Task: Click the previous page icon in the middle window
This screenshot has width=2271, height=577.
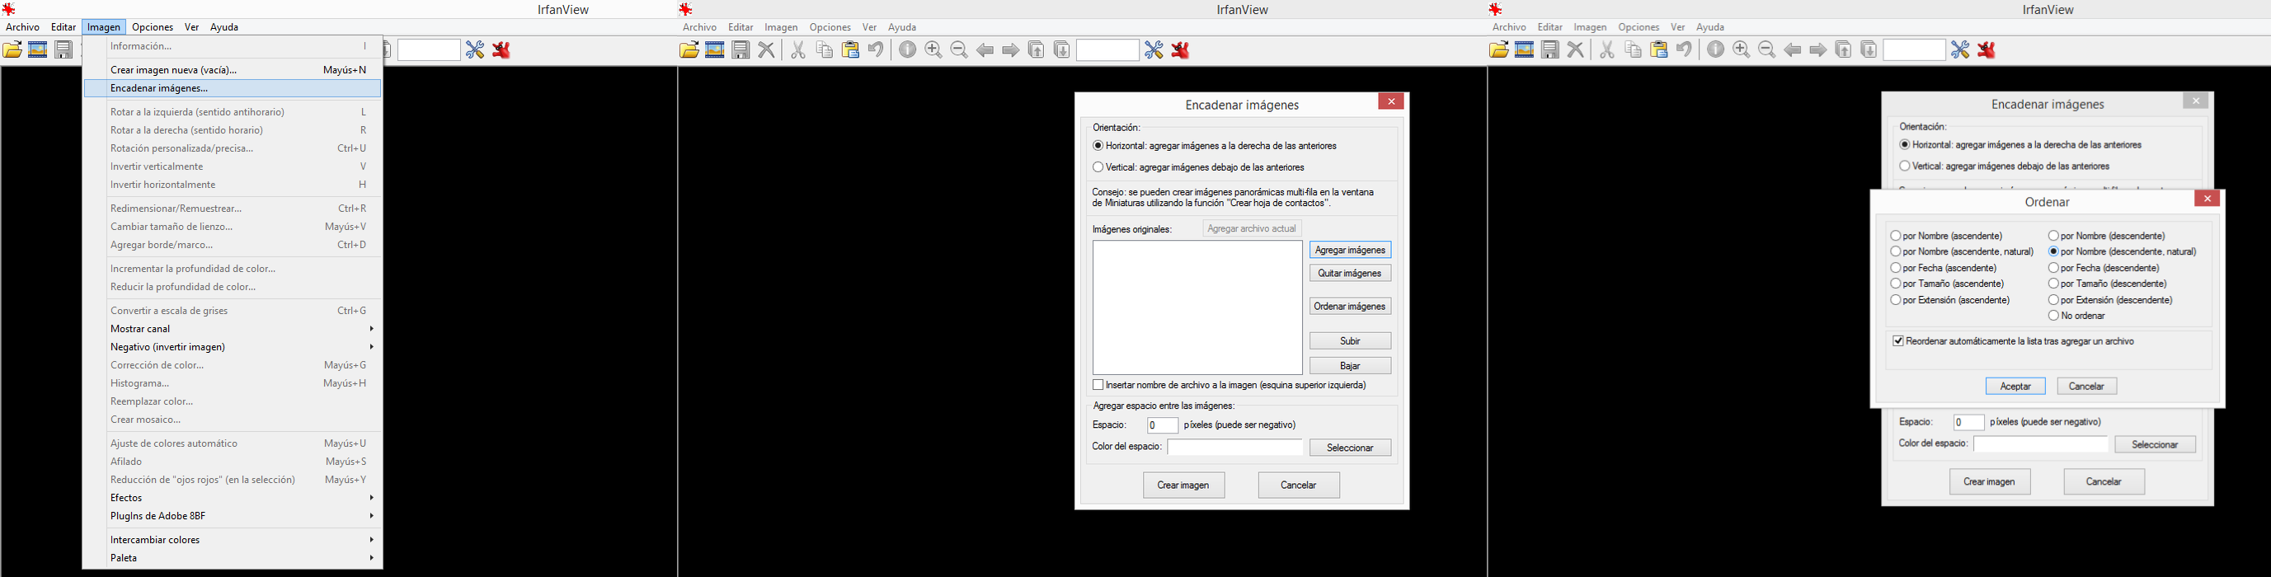Action: [x=1037, y=50]
